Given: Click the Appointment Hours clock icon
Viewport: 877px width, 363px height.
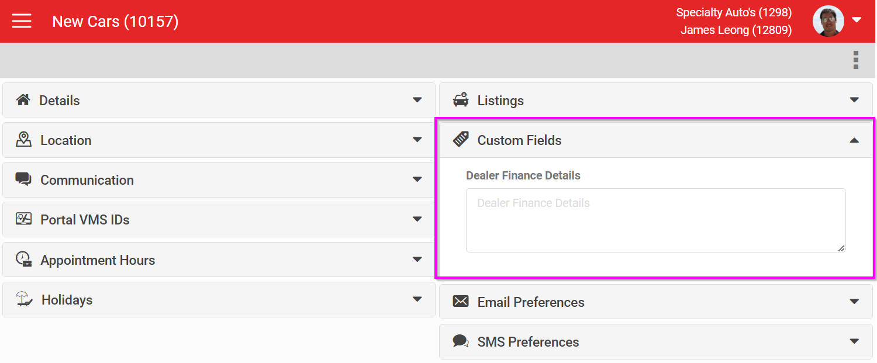Looking at the screenshot, I should [23, 260].
